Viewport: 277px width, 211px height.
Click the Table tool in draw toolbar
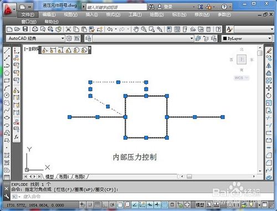(x=7, y=177)
